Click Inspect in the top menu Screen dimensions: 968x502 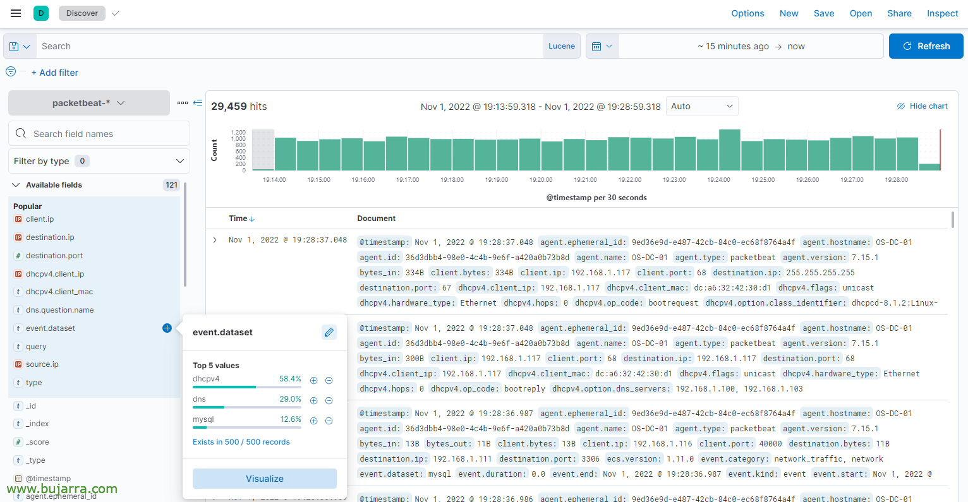[943, 13]
